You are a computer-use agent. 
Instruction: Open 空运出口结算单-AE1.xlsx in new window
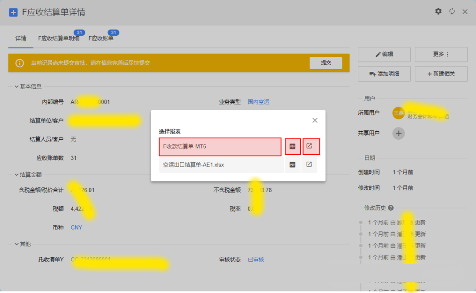pyautogui.click(x=309, y=164)
